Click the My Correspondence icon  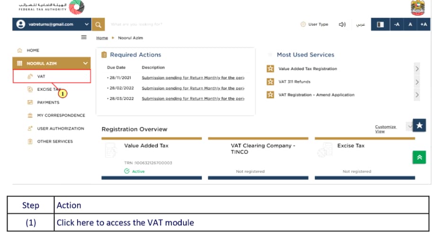30,115
